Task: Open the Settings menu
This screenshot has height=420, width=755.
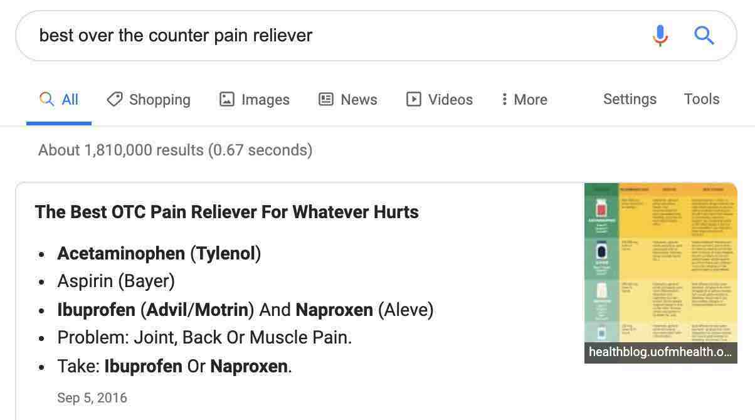Action: click(630, 99)
